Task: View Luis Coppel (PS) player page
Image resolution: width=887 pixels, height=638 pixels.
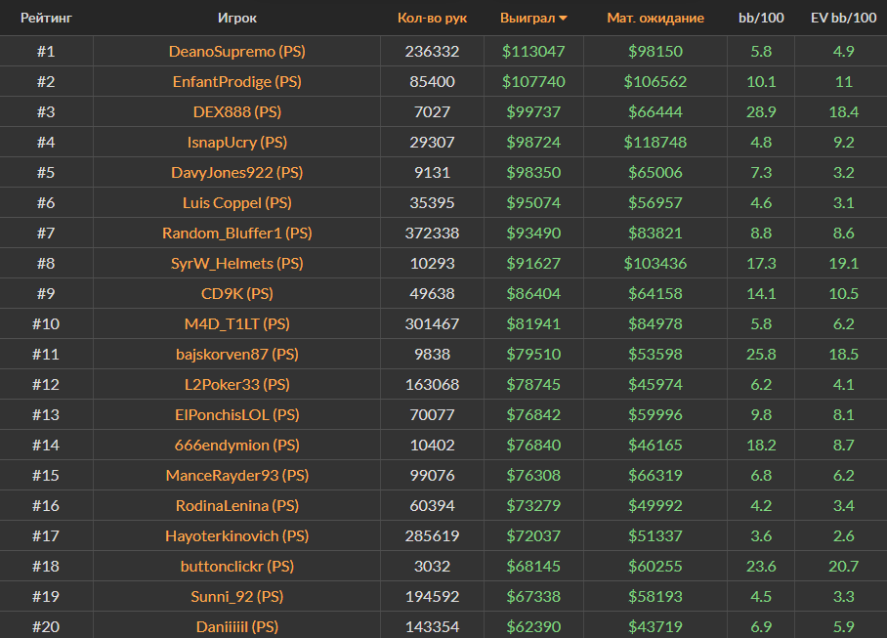Action: click(236, 202)
